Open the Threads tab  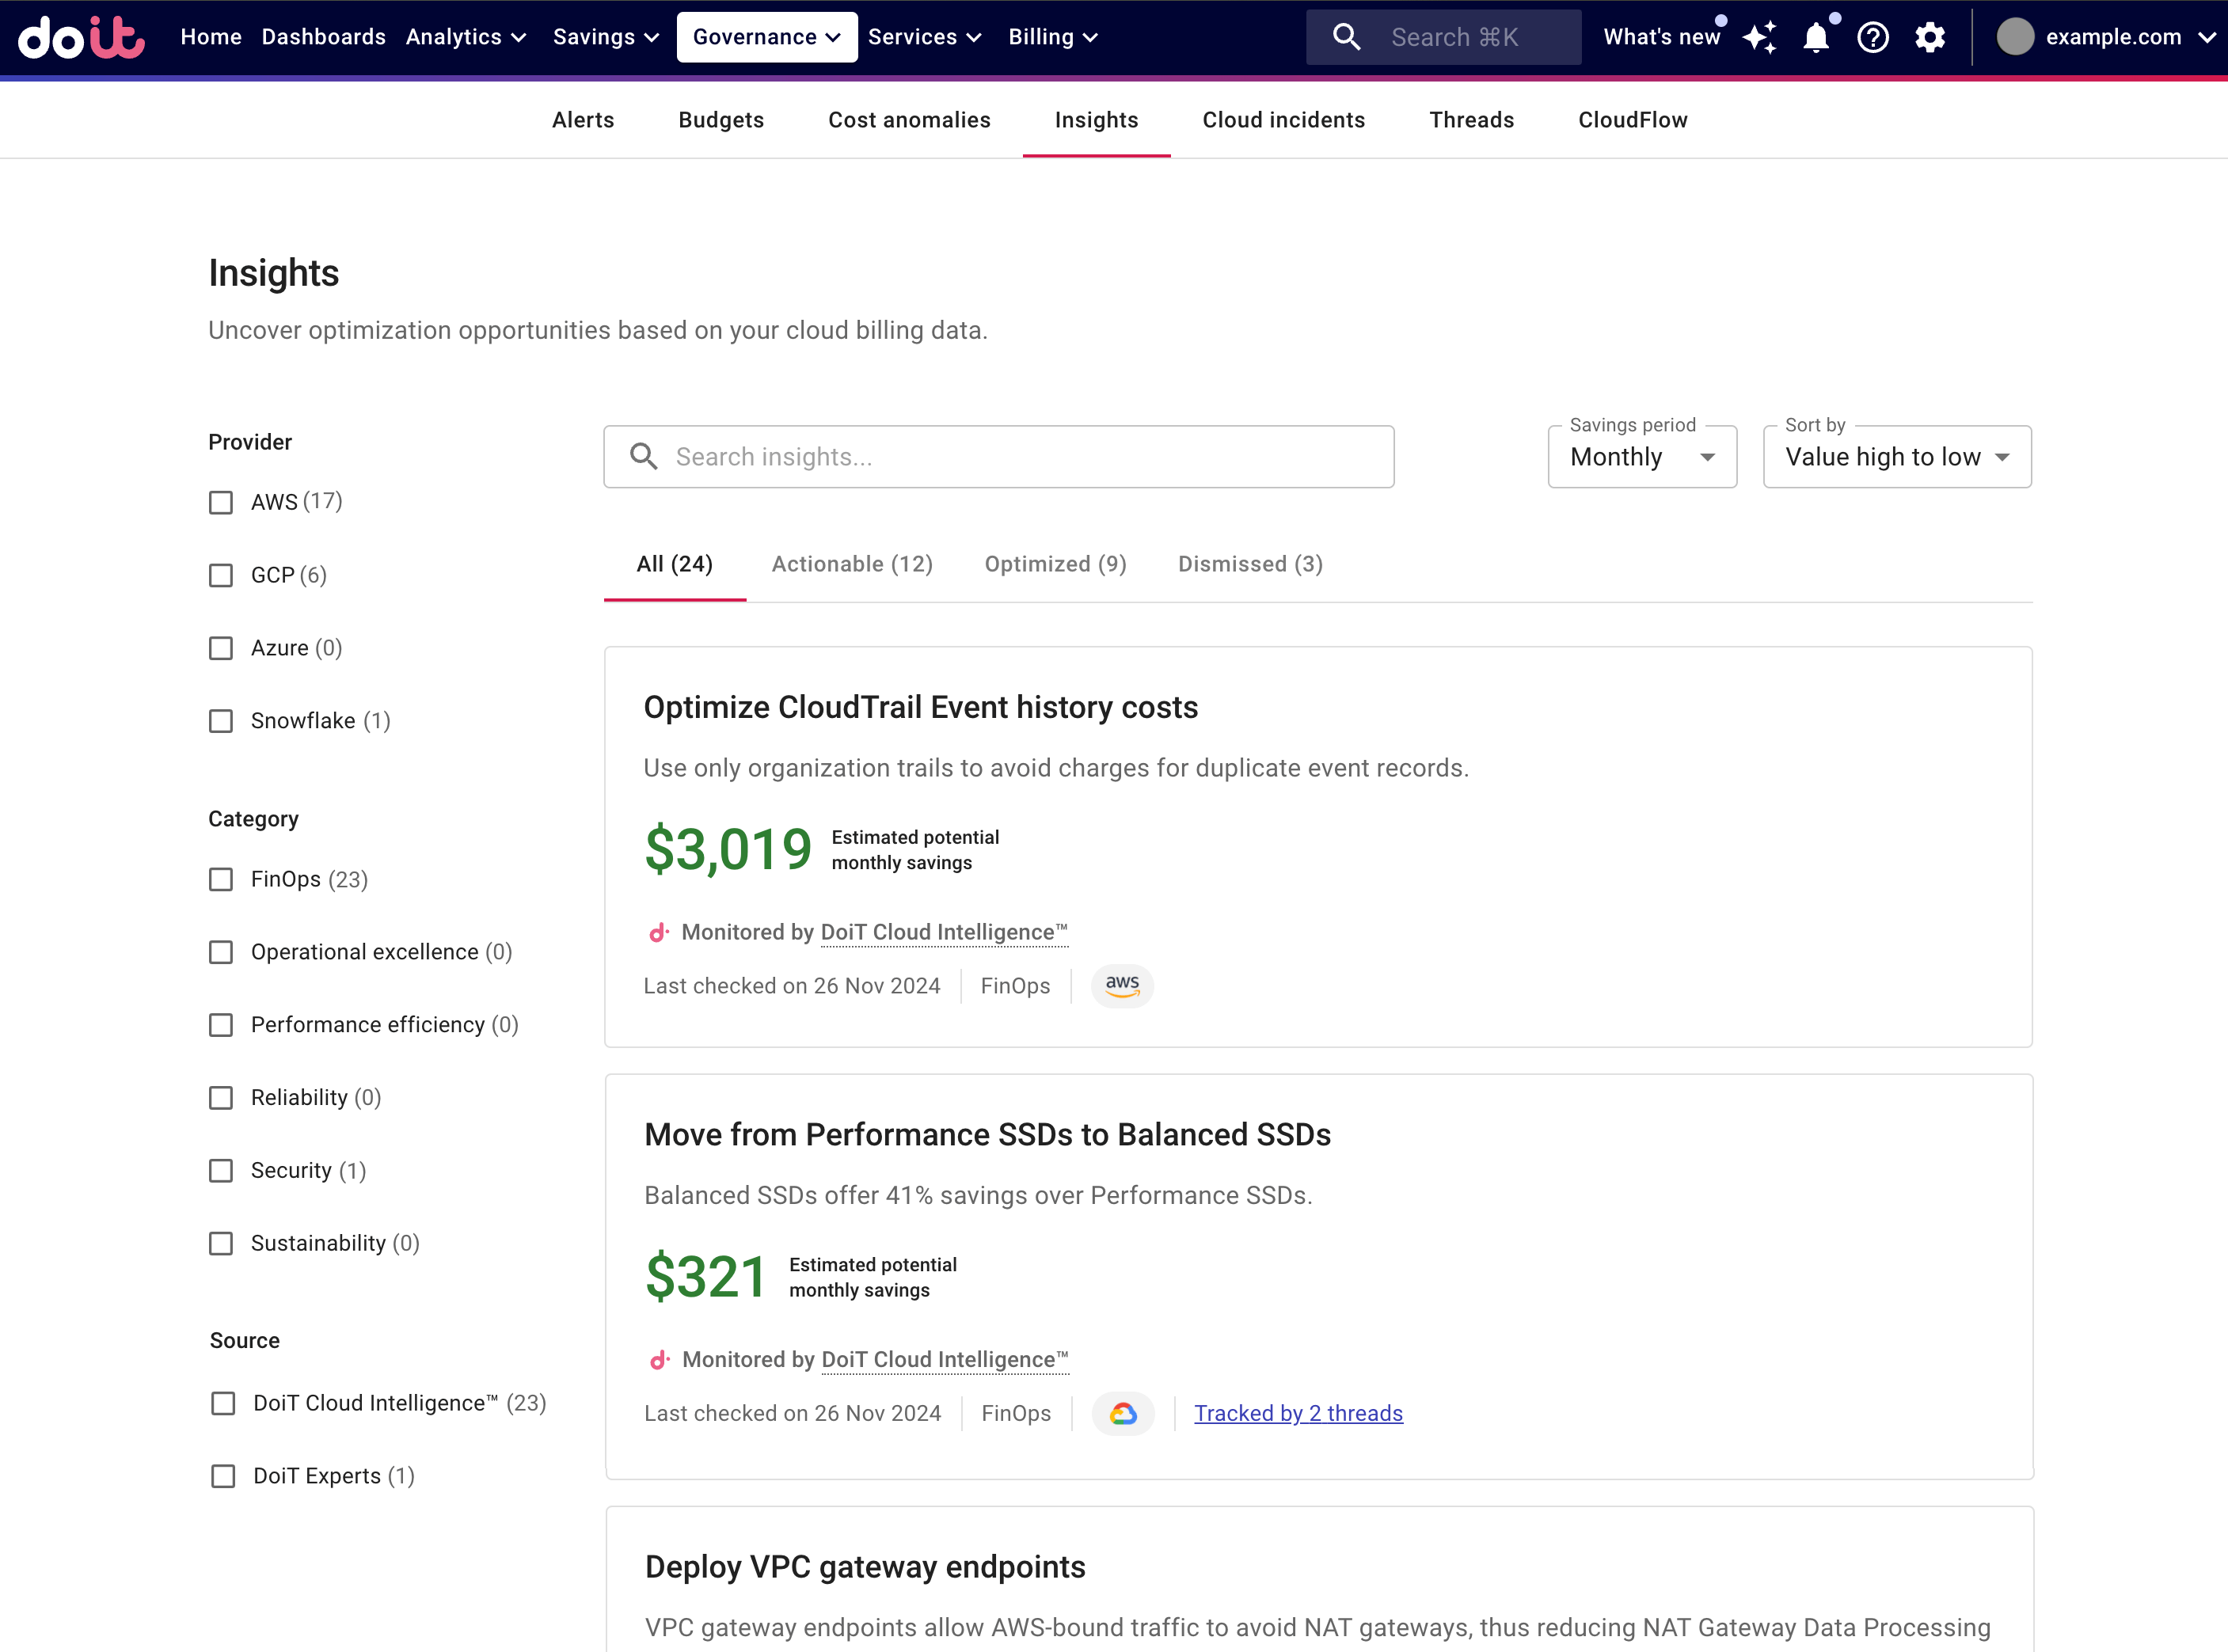pos(1471,120)
